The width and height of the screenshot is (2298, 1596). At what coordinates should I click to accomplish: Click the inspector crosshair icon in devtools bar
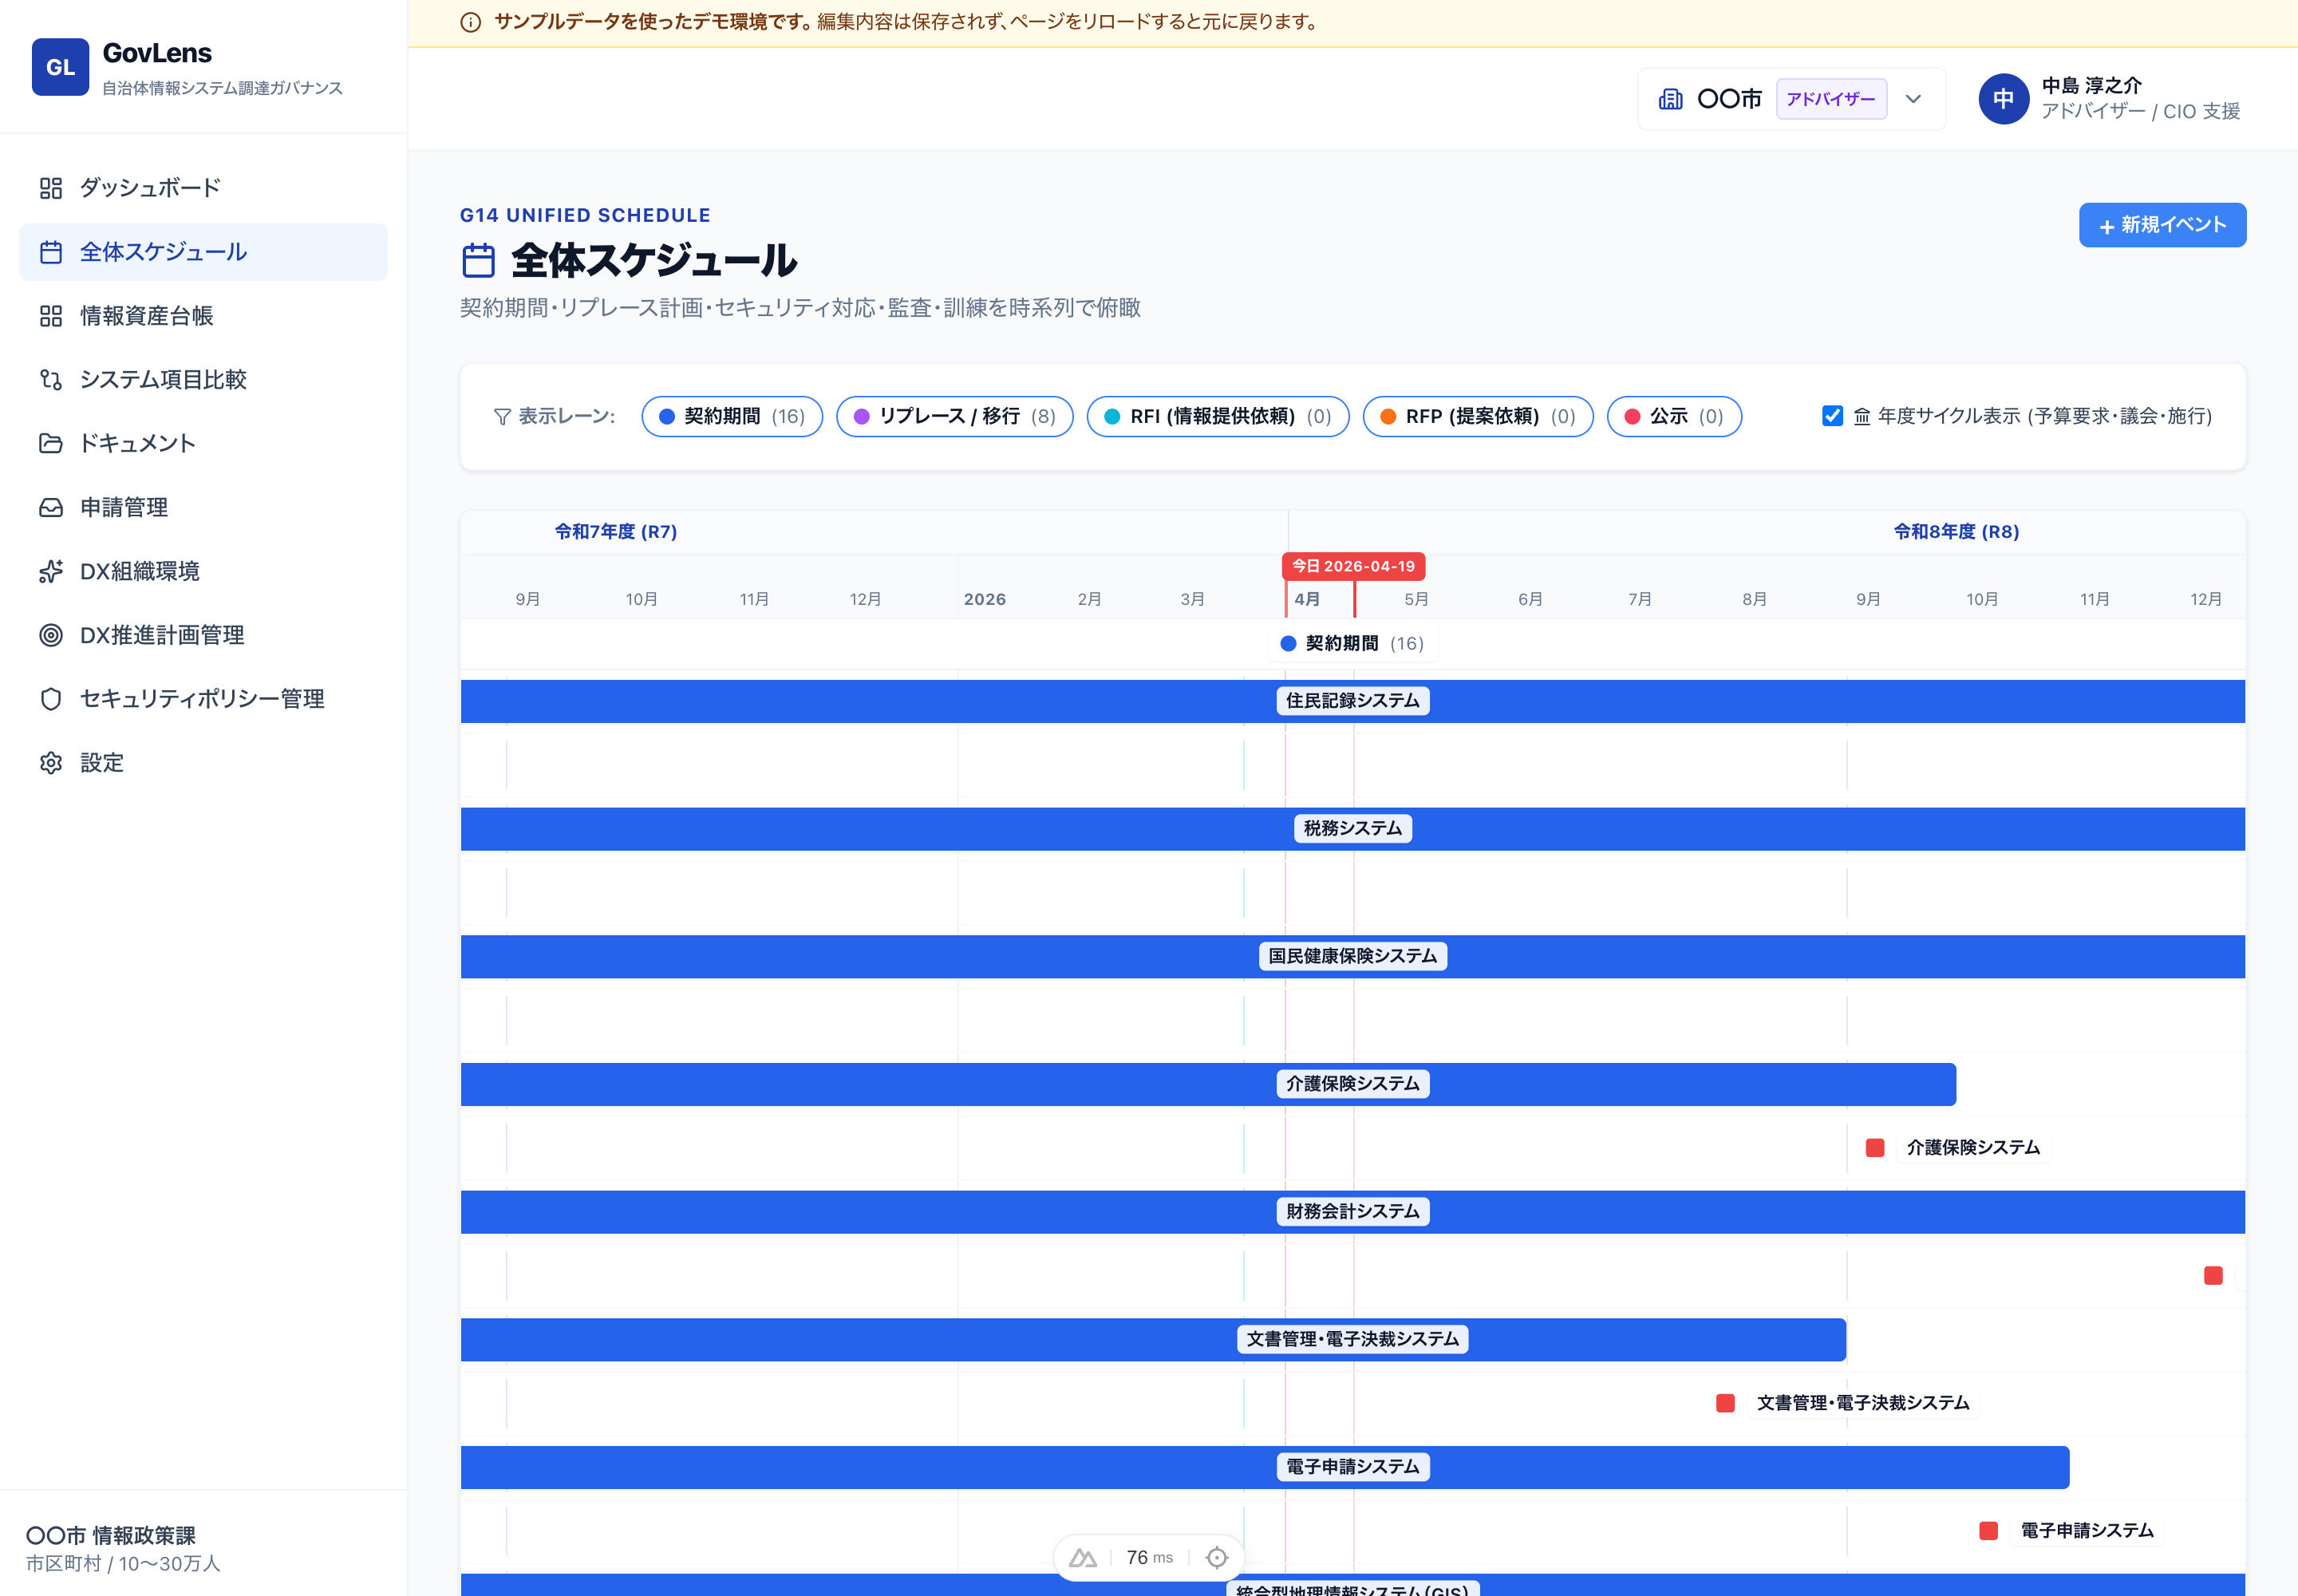(1217, 1558)
